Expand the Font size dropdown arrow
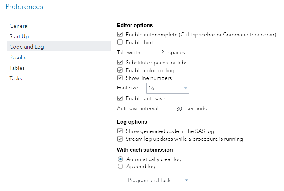The height and width of the screenshot is (191, 284). [186, 88]
